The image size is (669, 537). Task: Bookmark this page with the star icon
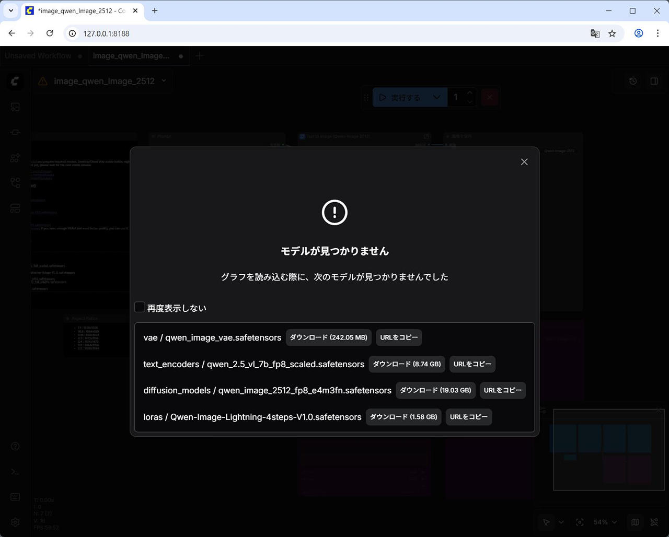pos(612,33)
